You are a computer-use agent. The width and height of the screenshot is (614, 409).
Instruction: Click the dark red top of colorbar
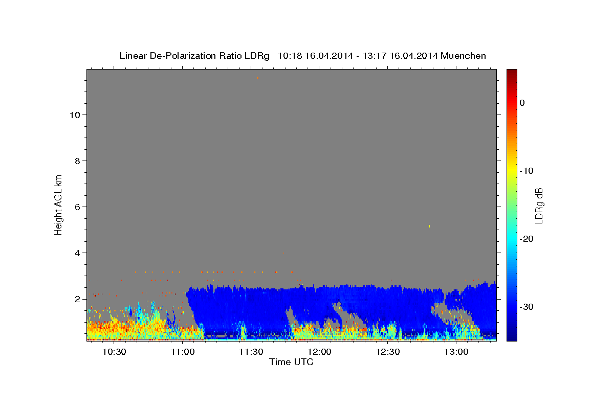[512, 73]
